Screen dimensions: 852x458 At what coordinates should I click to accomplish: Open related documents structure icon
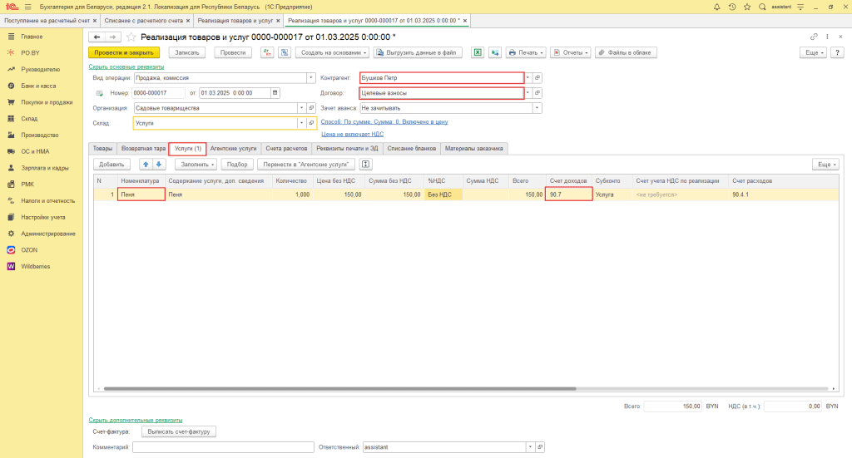(285, 52)
